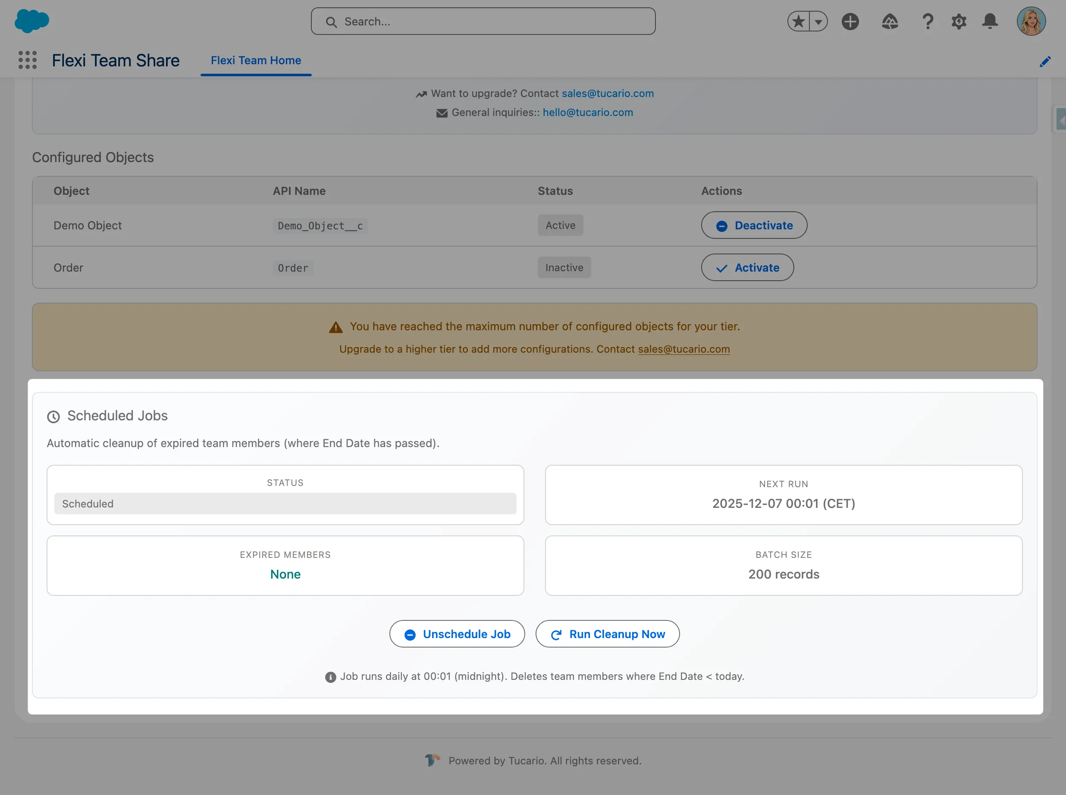Toggle favorite with the star icon
Viewport: 1066px width, 795px height.
798,21
